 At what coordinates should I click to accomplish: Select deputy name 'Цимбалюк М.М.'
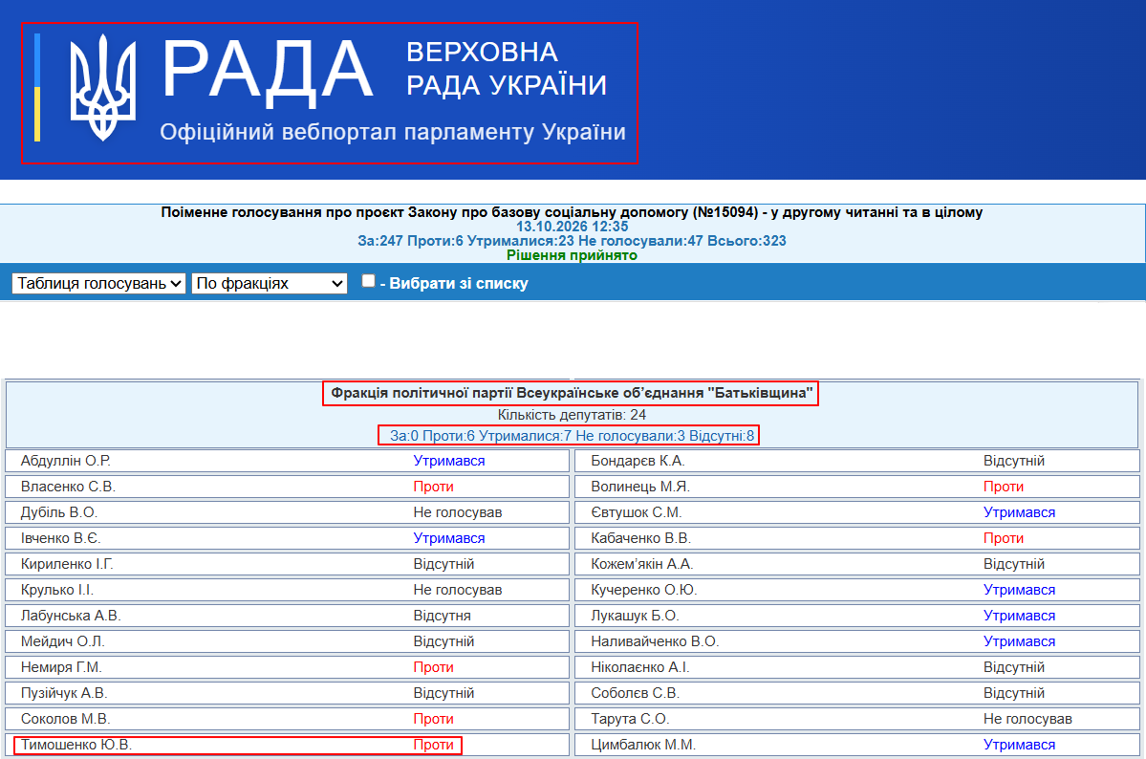[x=643, y=745]
